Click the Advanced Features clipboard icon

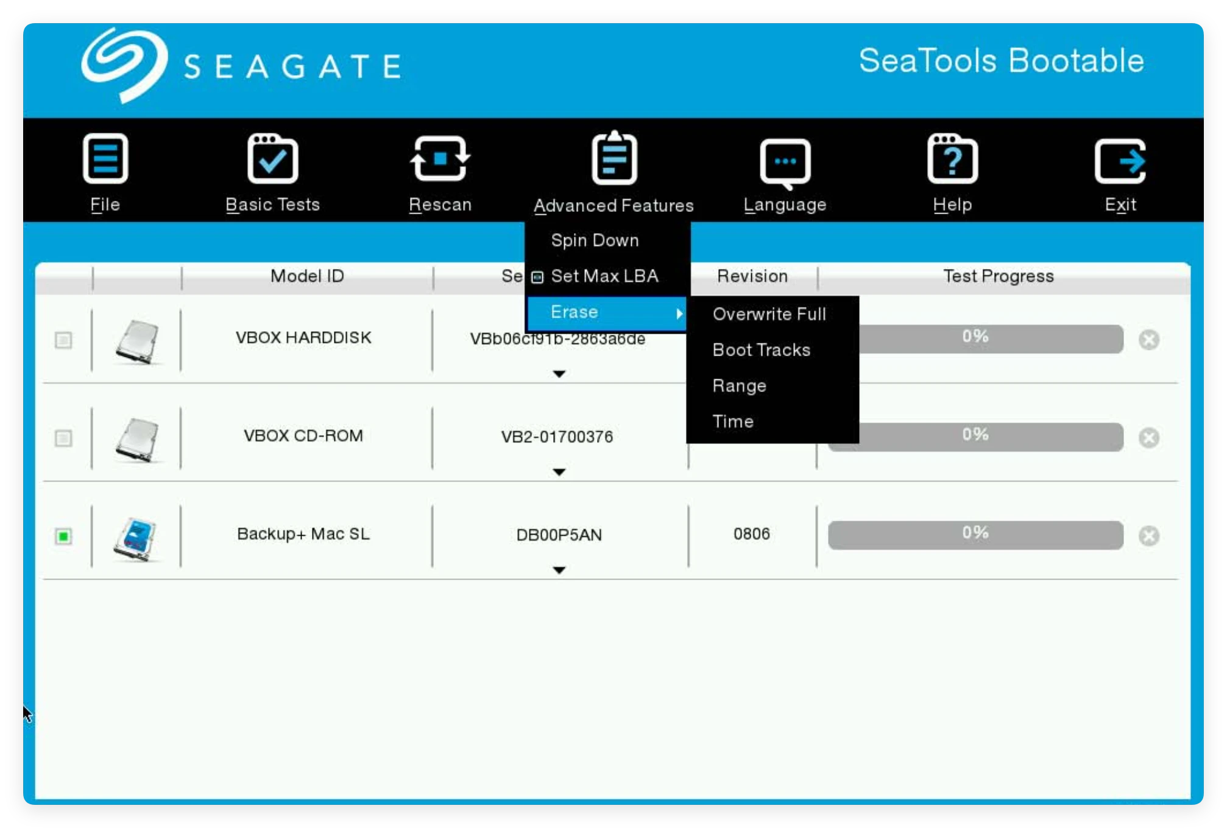(x=614, y=157)
